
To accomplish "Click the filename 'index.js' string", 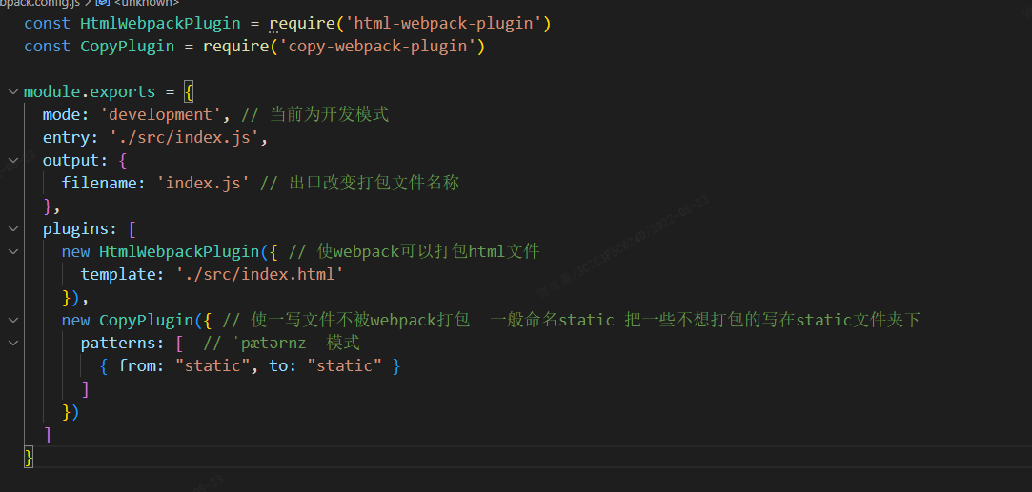I will click(203, 184).
